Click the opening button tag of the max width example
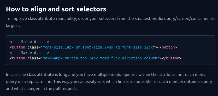Viewport: 218px width, 96px height. click(x=17, y=58)
